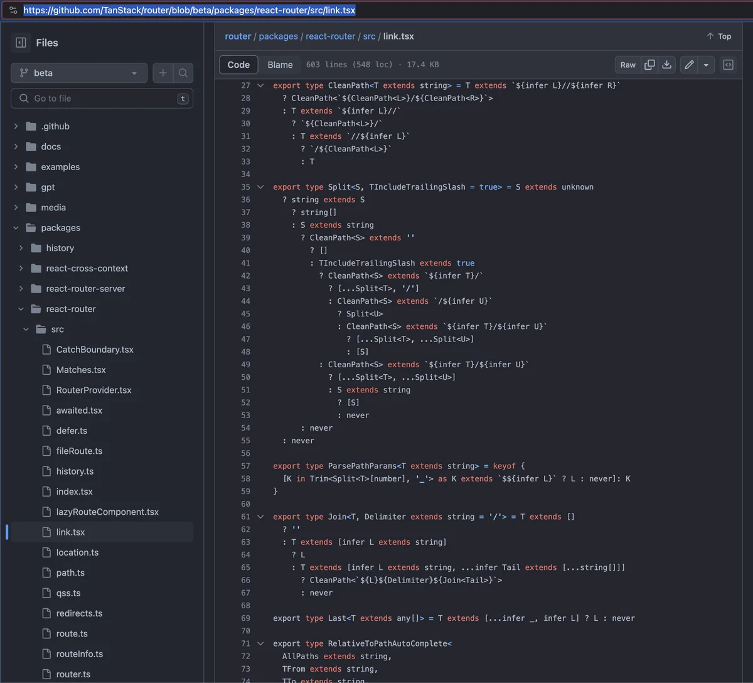Open CatchBoundary.tsx in file tree
The height and width of the screenshot is (683, 753).
(x=95, y=350)
